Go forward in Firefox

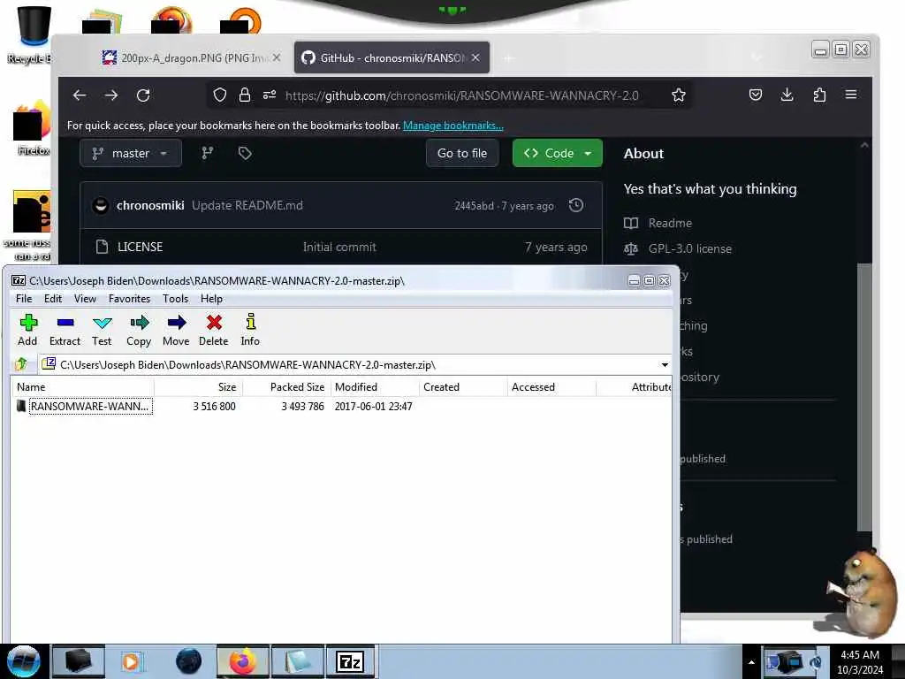(111, 95)
